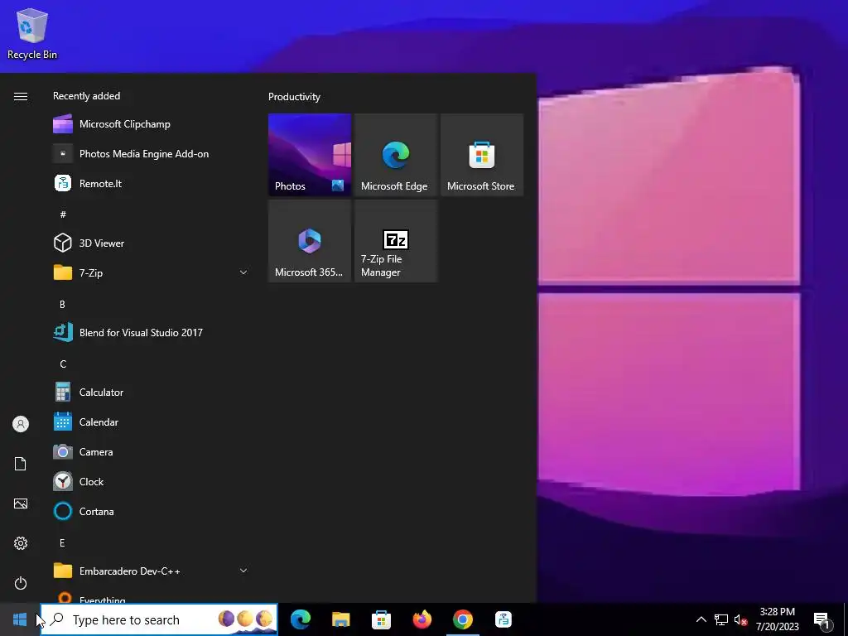This screenshot has height=636, width=848.
Task: Launch the Microsoft 365 tile
Action: [310, 241]
